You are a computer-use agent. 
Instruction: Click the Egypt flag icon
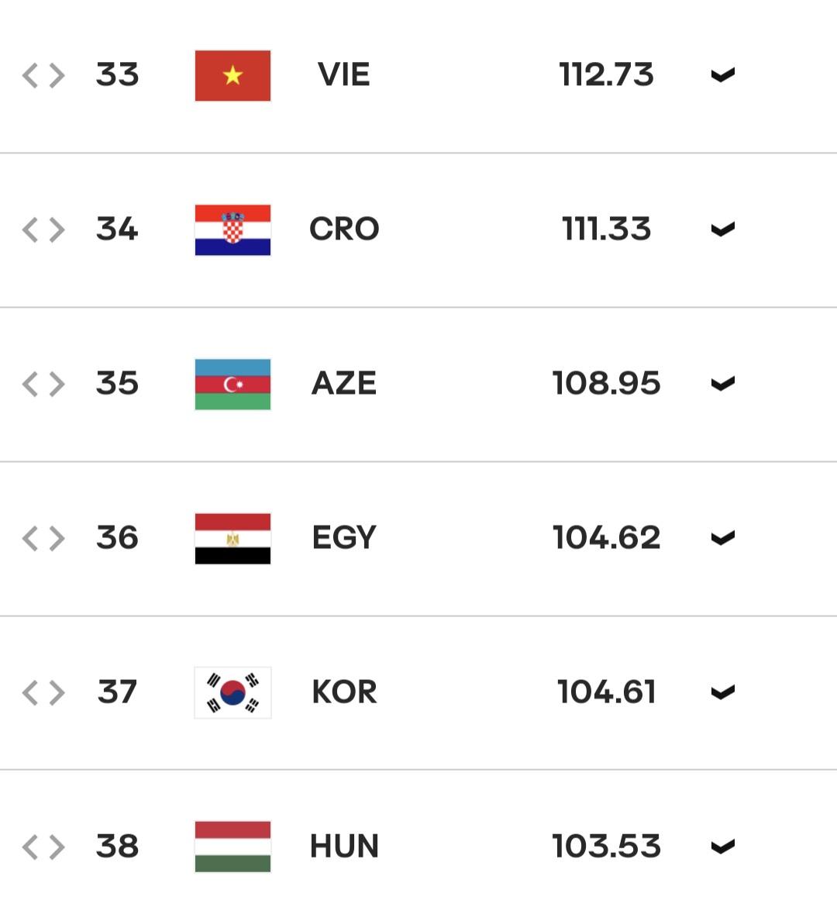pos(232,538)
